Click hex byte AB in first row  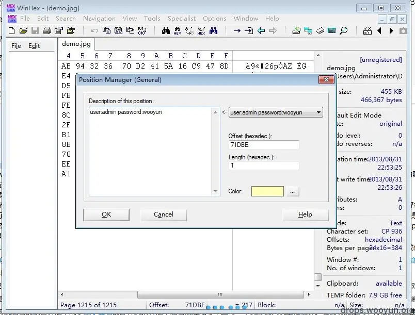66,66
